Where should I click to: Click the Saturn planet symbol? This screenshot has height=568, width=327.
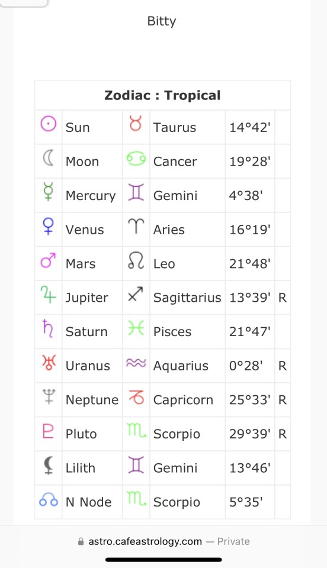point(47,328)
